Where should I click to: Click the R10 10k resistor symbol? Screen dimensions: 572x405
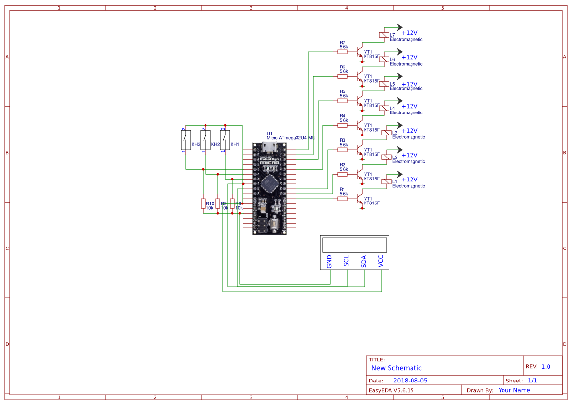pyautogui.click(x=203, y=203)
